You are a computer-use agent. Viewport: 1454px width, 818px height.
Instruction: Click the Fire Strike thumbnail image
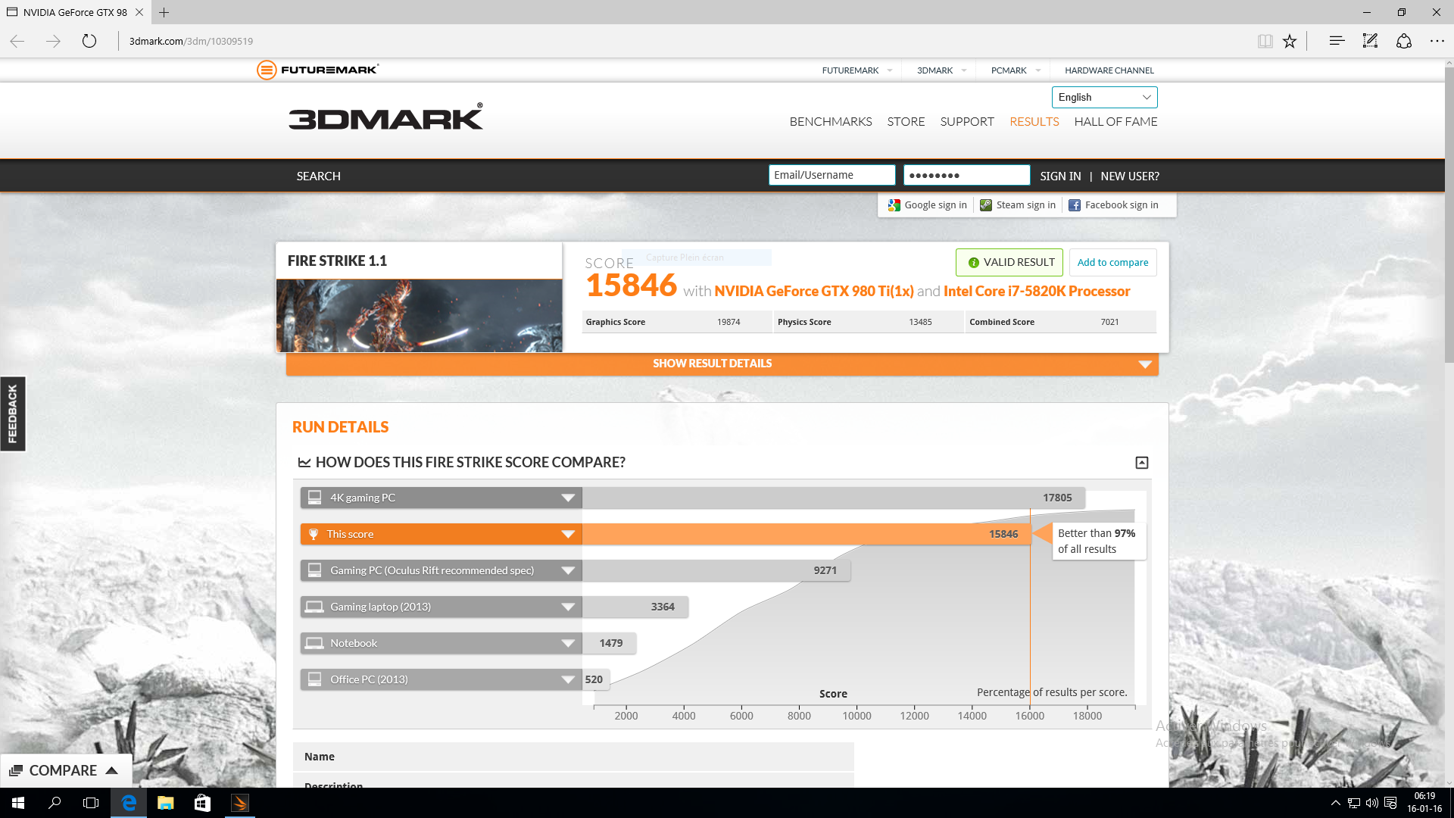click(419, 315)
